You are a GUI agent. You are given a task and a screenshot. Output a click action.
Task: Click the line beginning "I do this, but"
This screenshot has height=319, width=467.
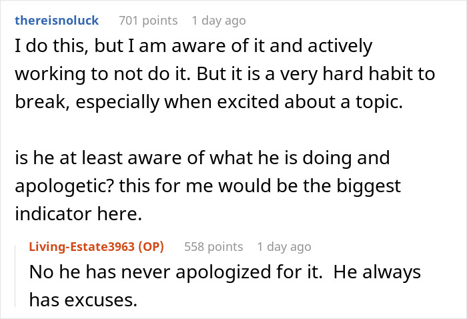pyautogui.click(x=193, y=47)
